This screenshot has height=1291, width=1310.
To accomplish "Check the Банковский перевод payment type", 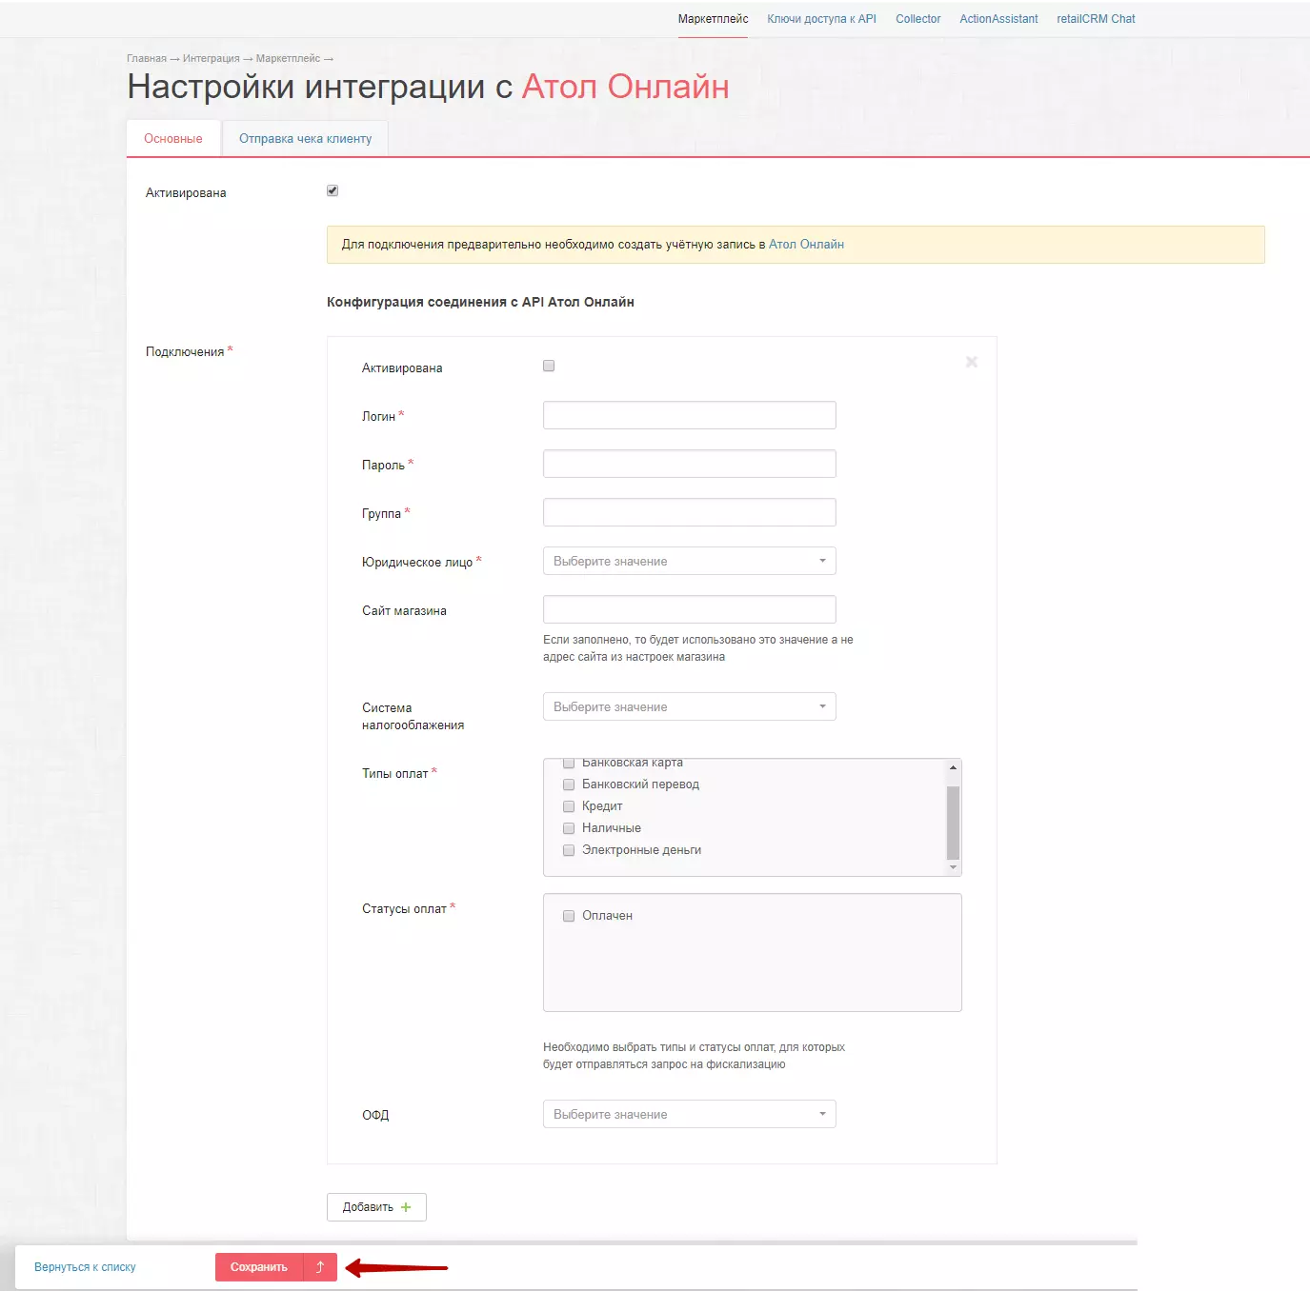I will pyautogui.click(x=569, y=785).
